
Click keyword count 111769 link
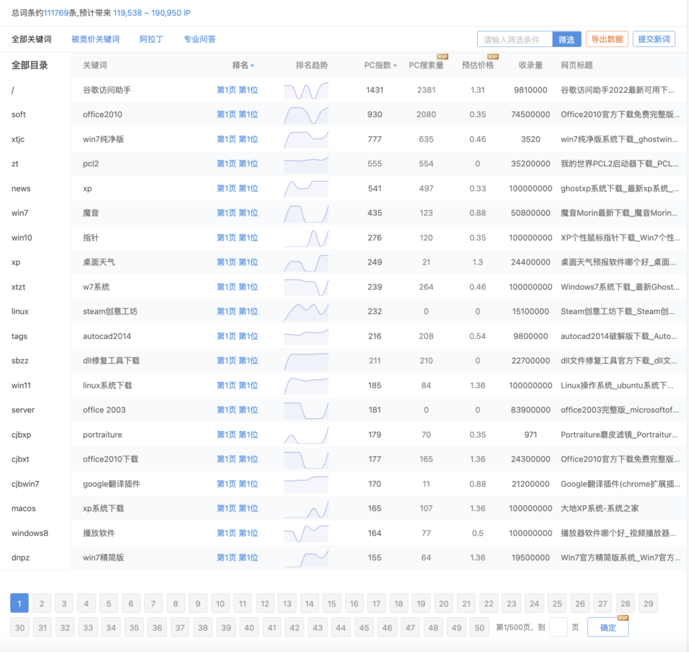pos(56,13)
